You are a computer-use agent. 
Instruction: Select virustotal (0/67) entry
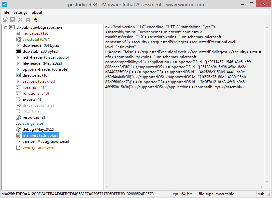click(36, 39)
